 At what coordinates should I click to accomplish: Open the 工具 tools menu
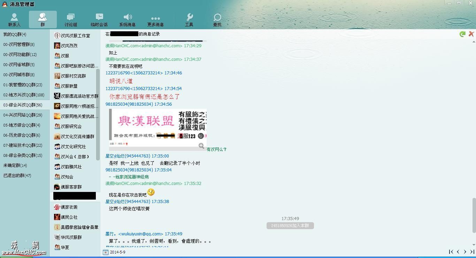click(189, 20)
